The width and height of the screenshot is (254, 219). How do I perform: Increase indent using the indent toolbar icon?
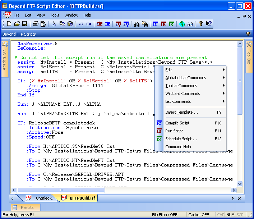(107, 24)
